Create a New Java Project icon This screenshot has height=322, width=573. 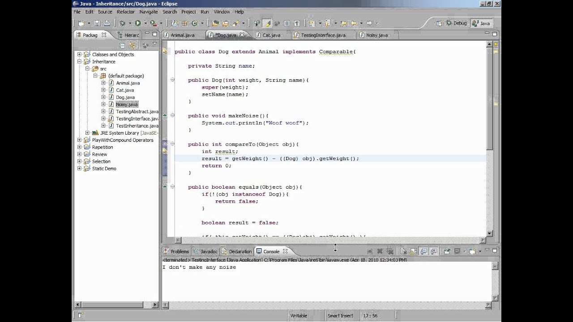(175, 23)
